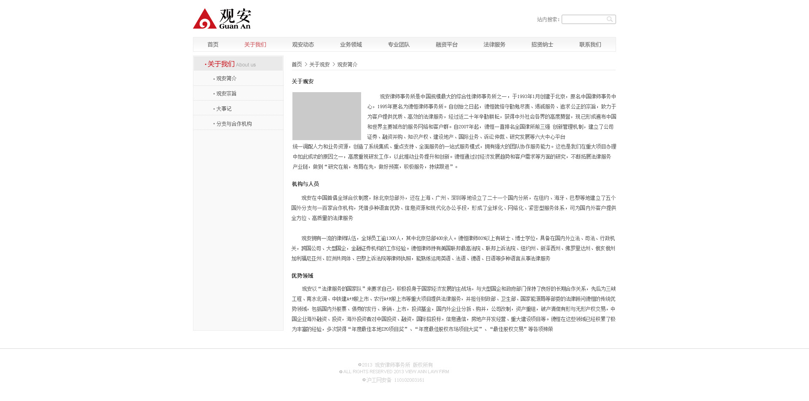This screenshot has height=401, width=809.
Task: Go to 招贤纳士 in the navigation bar
Action: [542, 45]
